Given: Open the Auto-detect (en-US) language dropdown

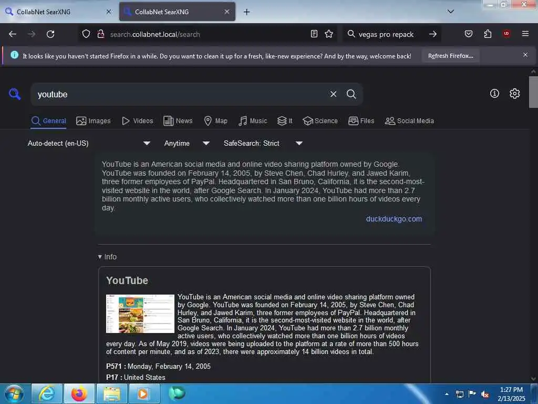Looking at the screenshot, I should coord(89,143).
